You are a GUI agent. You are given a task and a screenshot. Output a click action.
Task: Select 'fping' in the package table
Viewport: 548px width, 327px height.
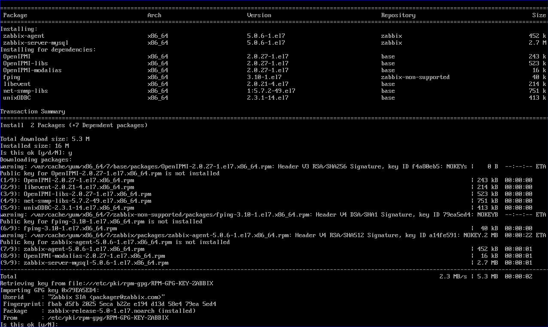tap(12, 77)
